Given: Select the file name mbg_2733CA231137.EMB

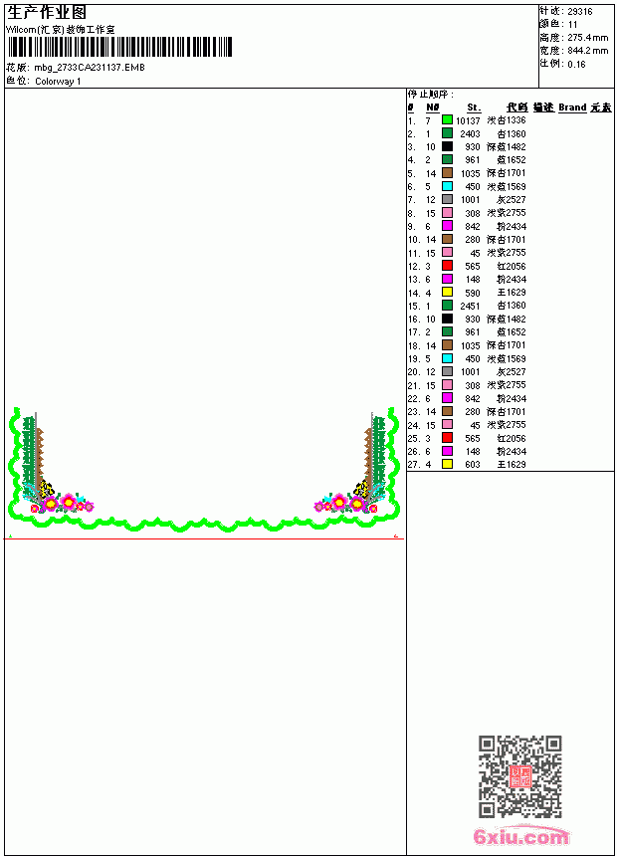Looking at the screenshot, I should coord(90,67).
